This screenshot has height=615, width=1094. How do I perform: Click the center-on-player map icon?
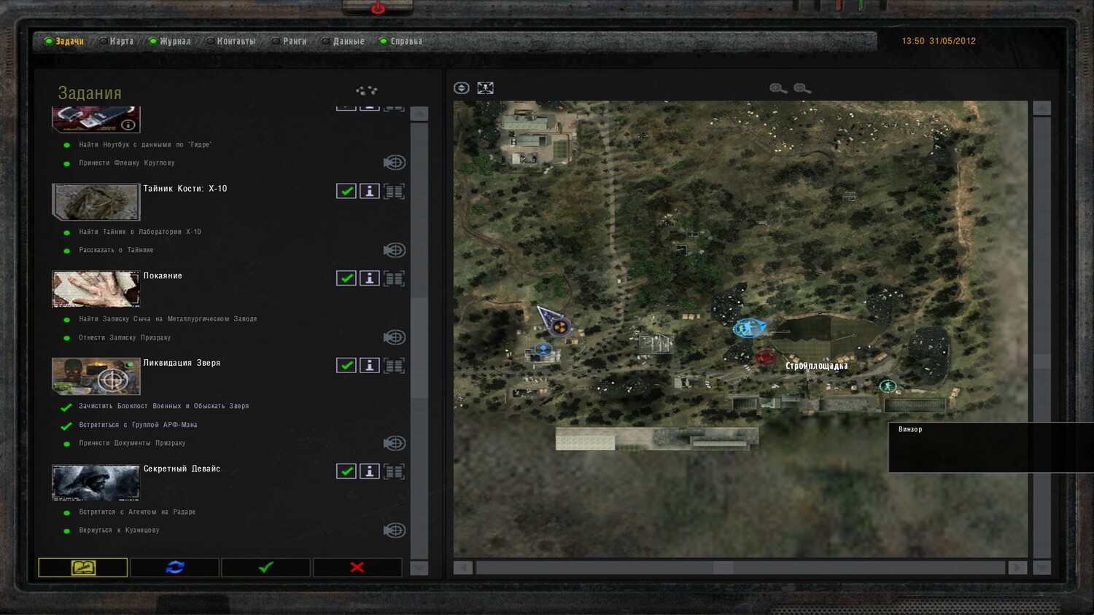485,88
